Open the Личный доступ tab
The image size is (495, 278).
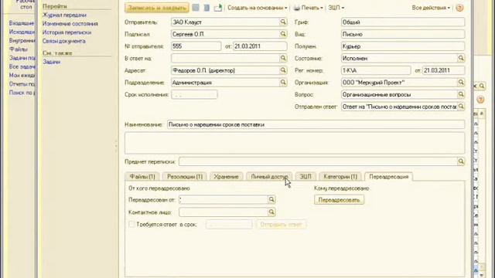click(x=269, y=177)
